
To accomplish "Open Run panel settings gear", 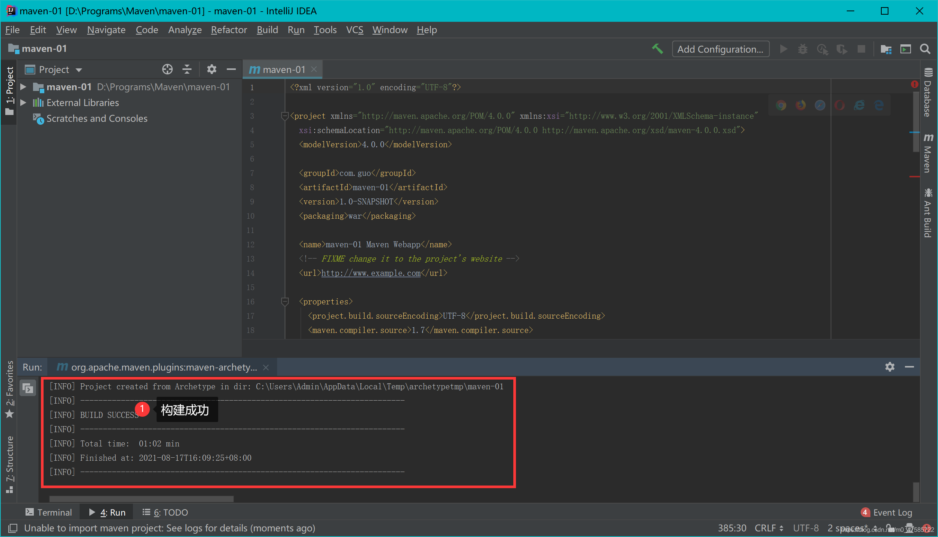I will pyautogui.click(x=890, y=367).
